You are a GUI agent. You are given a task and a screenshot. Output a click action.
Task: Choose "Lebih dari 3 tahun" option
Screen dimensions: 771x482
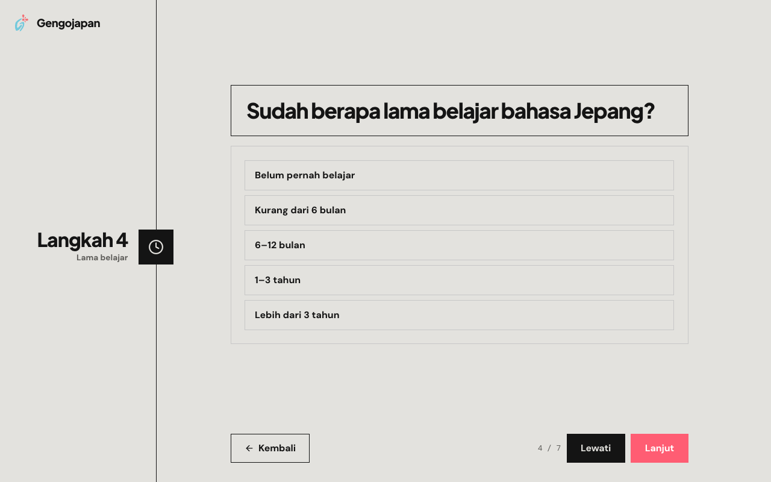pos(459,315)
